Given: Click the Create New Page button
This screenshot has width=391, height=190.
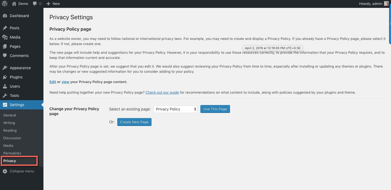Looking at the screenshot, I should coord(134,122).
